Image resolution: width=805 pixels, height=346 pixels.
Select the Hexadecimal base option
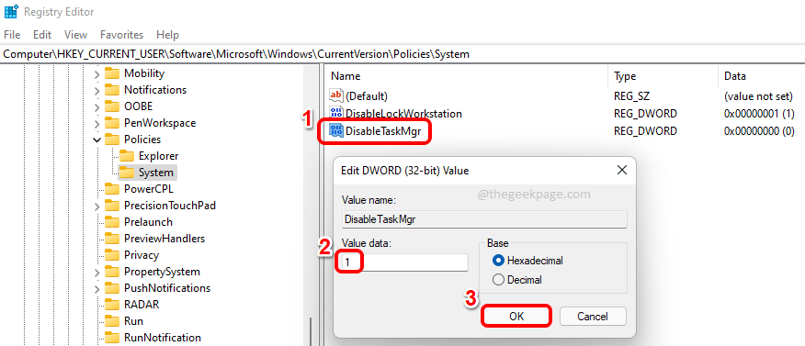point(527,261)
